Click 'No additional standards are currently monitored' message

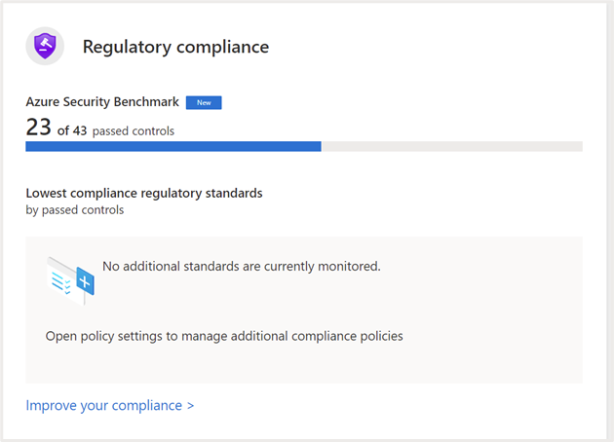pyautogui.click(x=241, y=265)
